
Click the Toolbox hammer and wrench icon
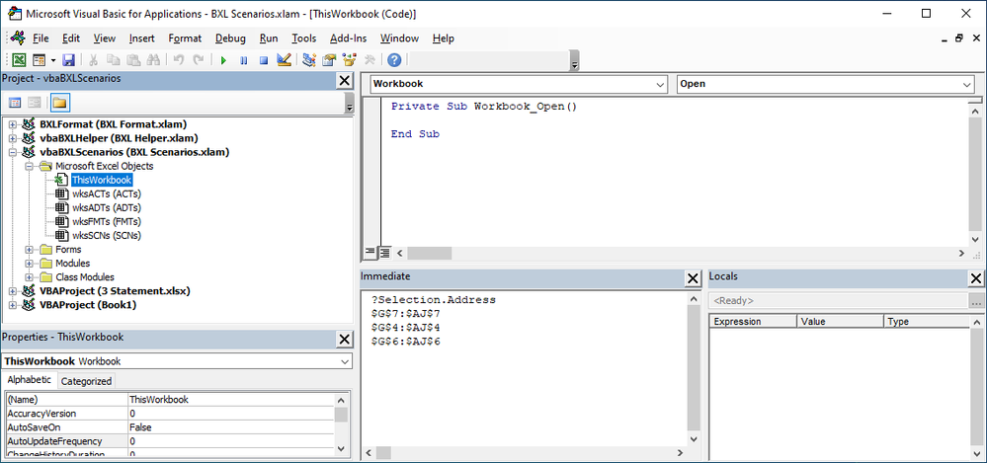tap(370, 60)
